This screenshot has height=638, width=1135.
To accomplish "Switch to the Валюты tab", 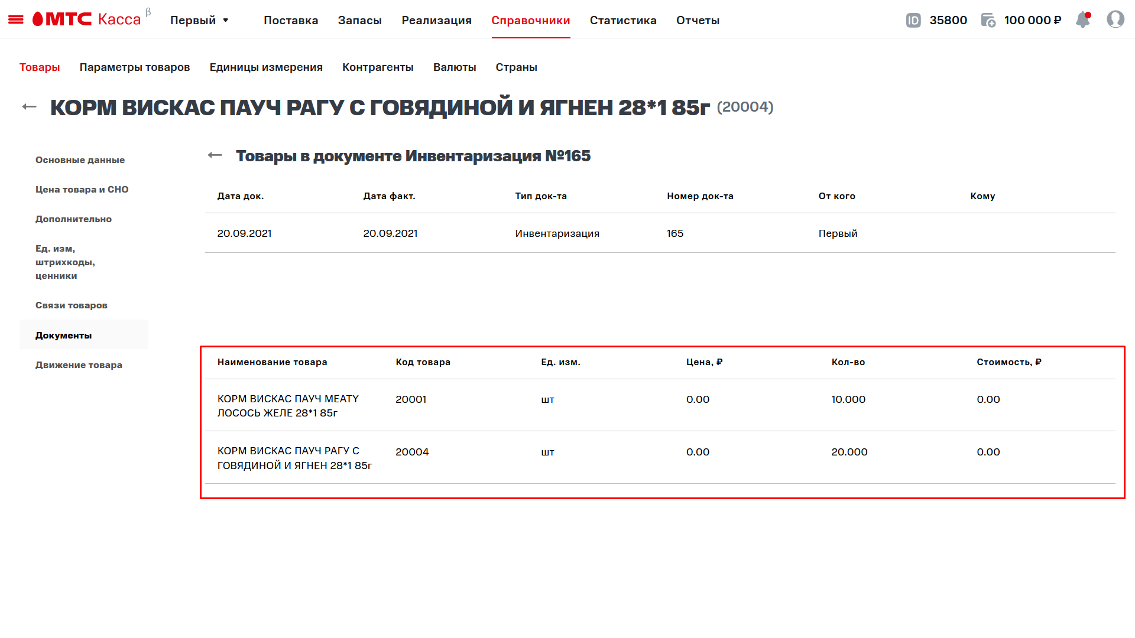I will pyautogui.click(x=455, y=67).
